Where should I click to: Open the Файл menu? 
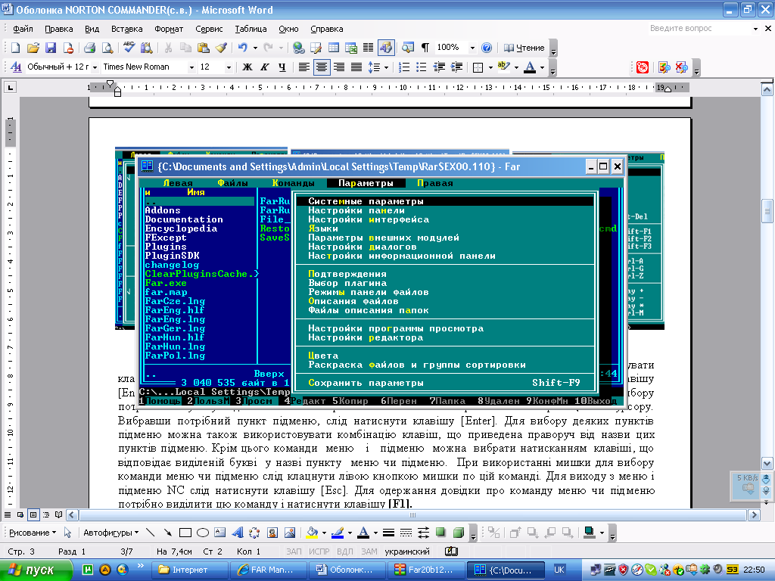[x=23, y=29]
